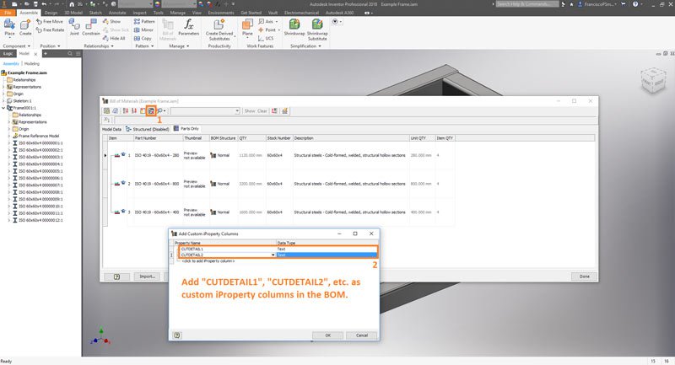This screenshot has height=365, width=675.
Task: Open the Environments ribbon tab
Action: click(221, 13)
